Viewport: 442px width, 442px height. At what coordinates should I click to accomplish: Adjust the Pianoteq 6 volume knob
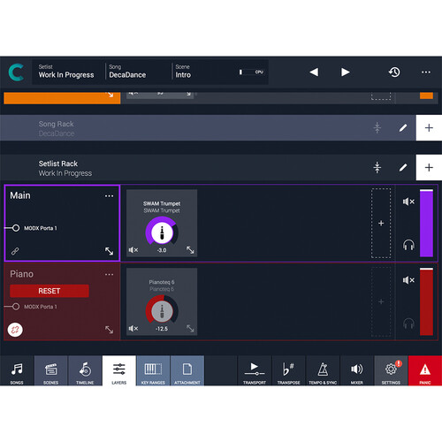pyautogui.click(x=162, y=311)
